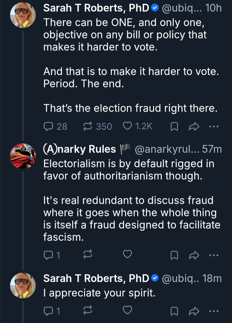Reply to Sarah's tweet with 28 replies
The width and height of the screenshot is (232, 323).
pyautogui.click(x=48, y=126)
